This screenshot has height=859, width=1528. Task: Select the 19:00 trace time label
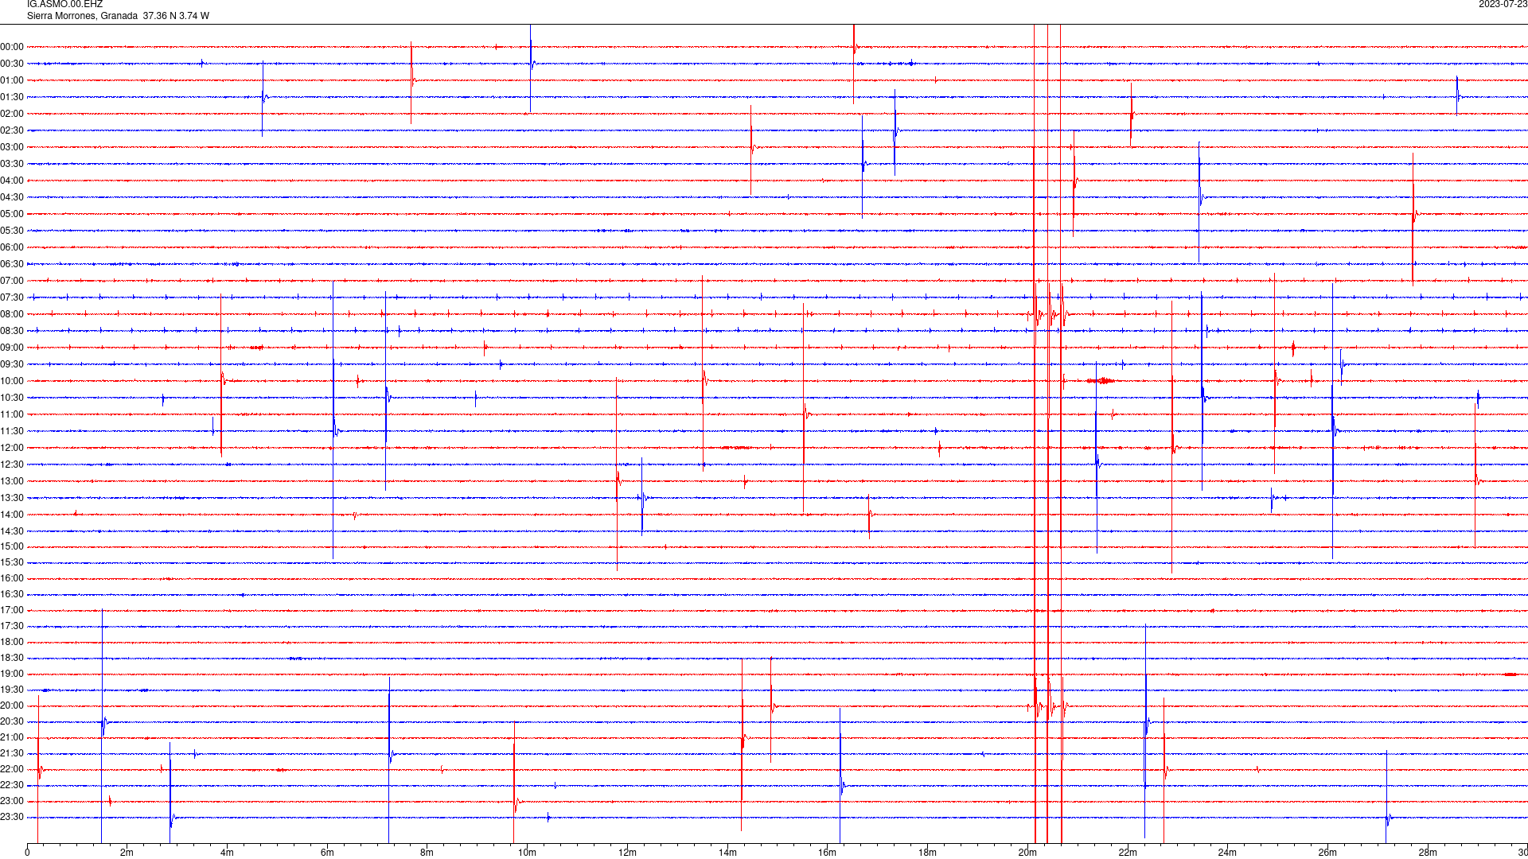[12, 674]
